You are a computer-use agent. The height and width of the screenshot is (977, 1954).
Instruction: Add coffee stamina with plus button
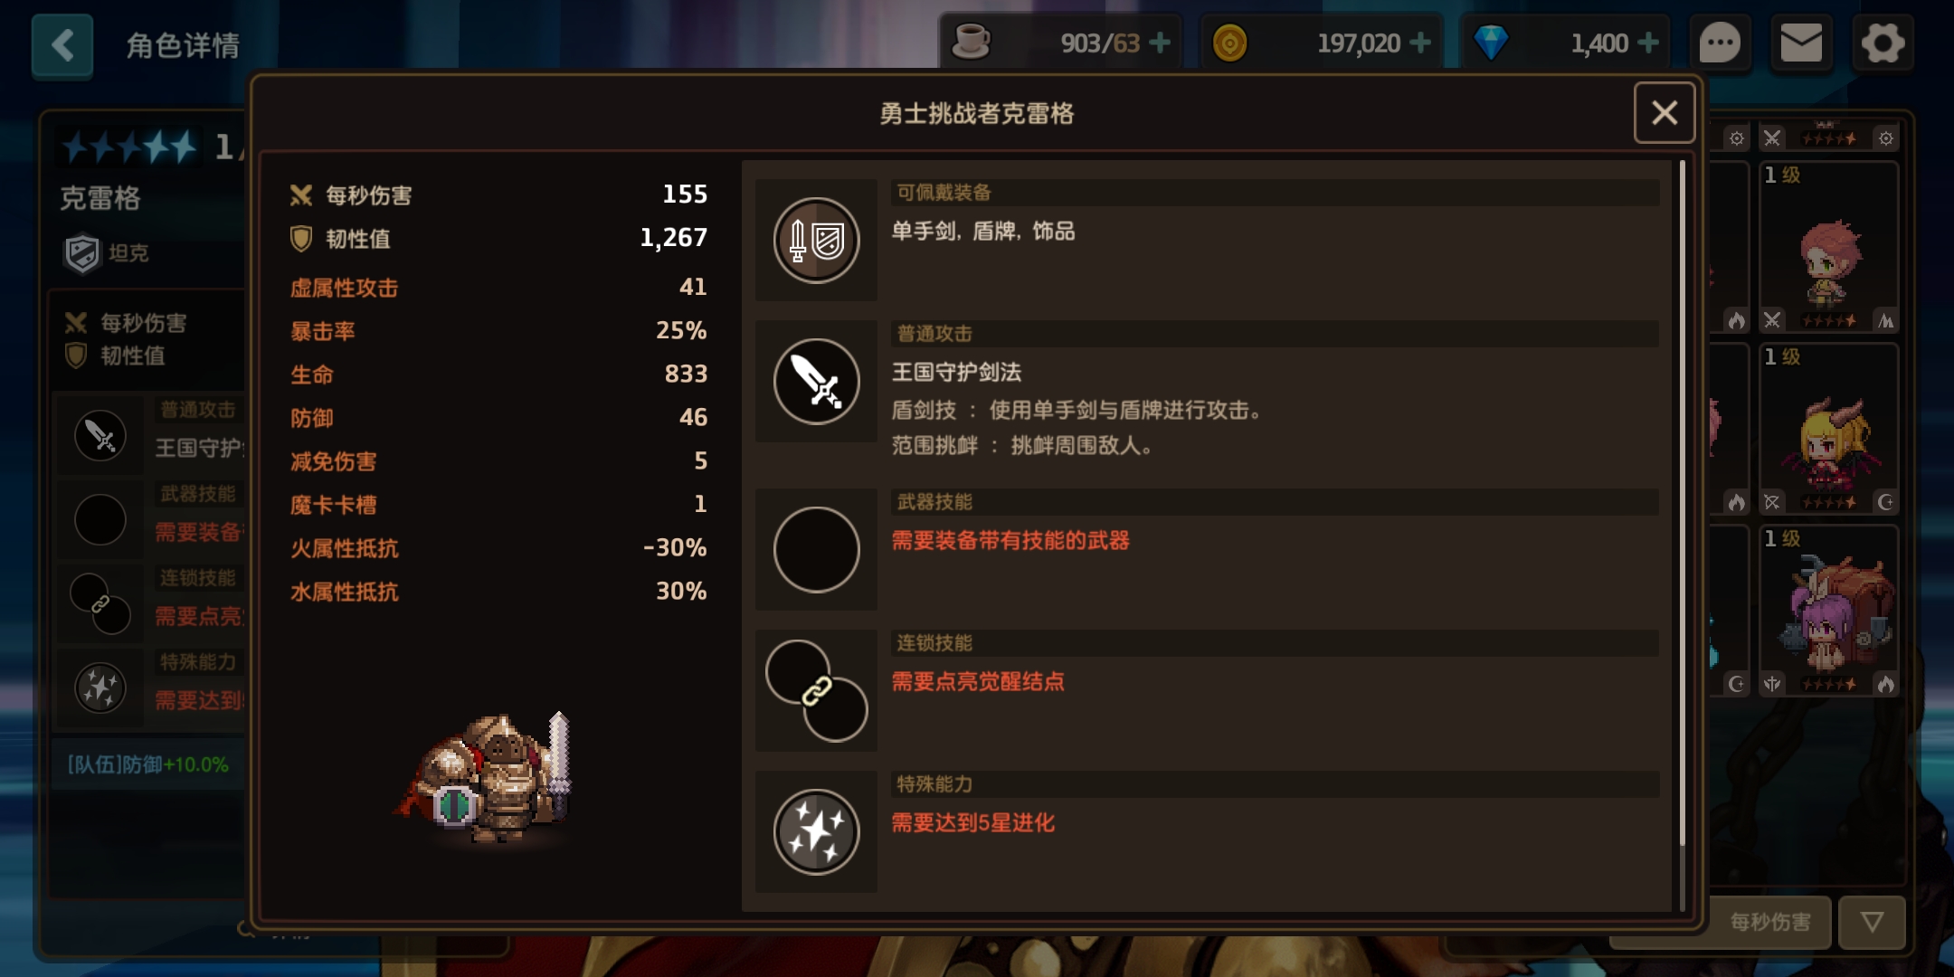coord(1160,43)
